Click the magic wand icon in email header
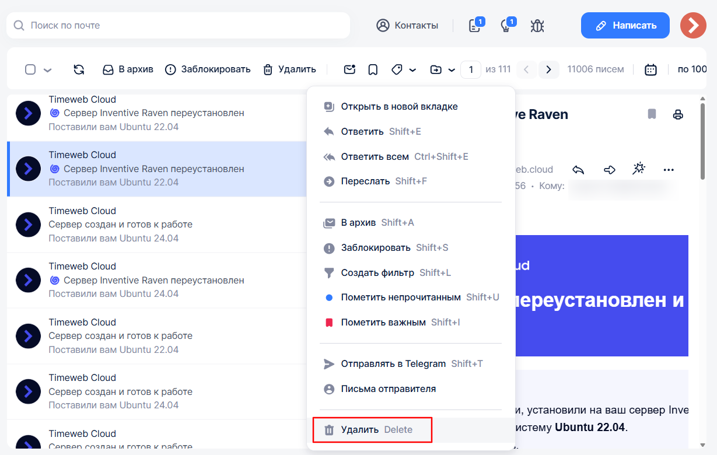 tap(639, 169)
